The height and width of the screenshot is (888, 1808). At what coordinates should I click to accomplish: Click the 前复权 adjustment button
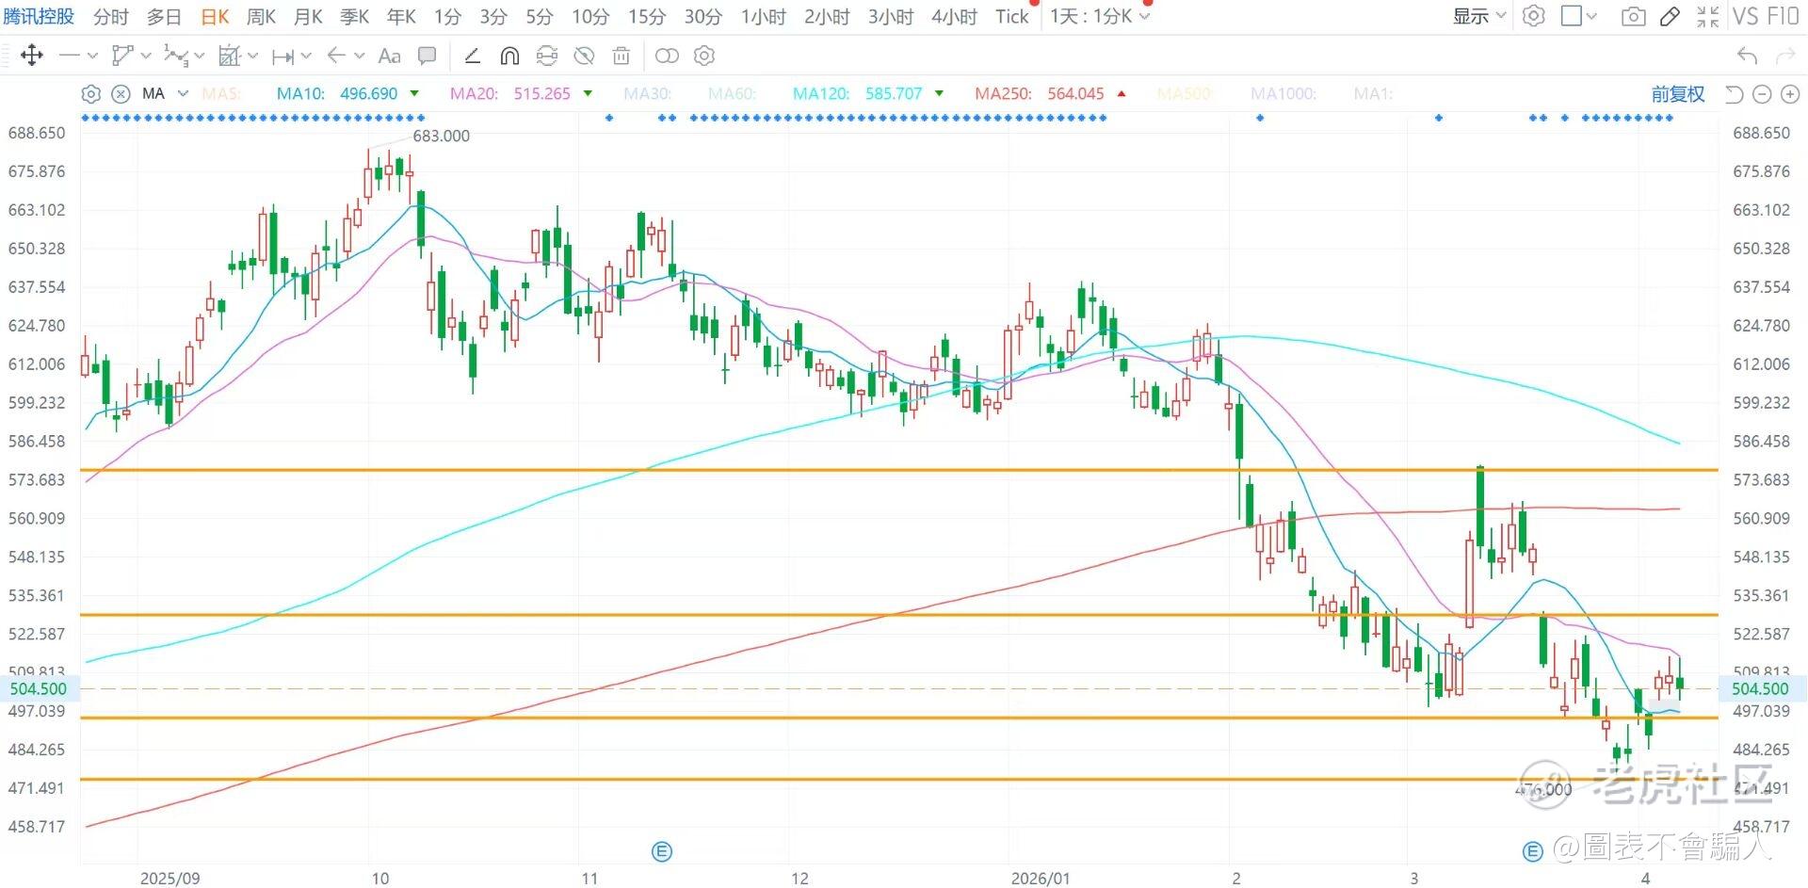(x=1677, y=94)
